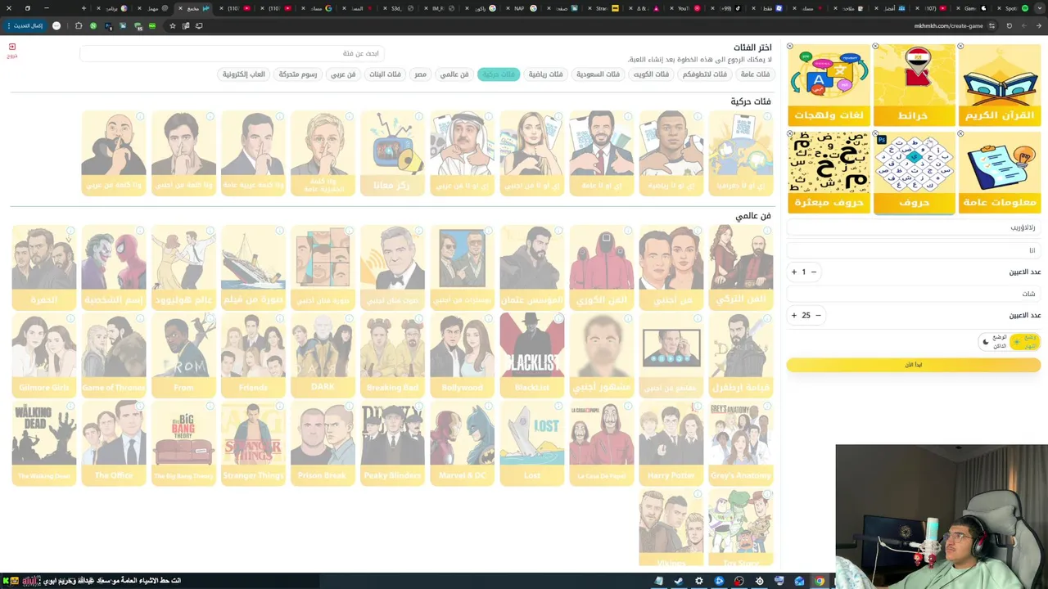The image size is (1048, 589).
Task: Open info icon on Breaking Bad card
Action: coord(419,318)
